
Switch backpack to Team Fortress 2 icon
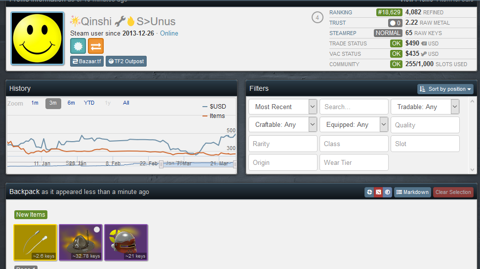tap(369, 192)
